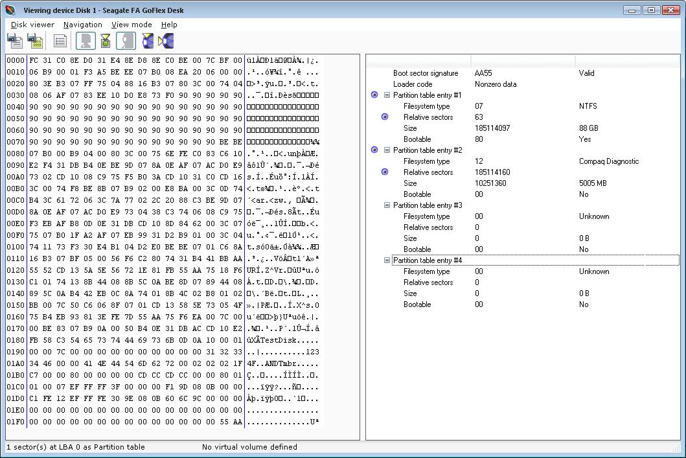Select the Partition table entry #4 row
The image size is (686, 458).
click(x=536, y=260)
